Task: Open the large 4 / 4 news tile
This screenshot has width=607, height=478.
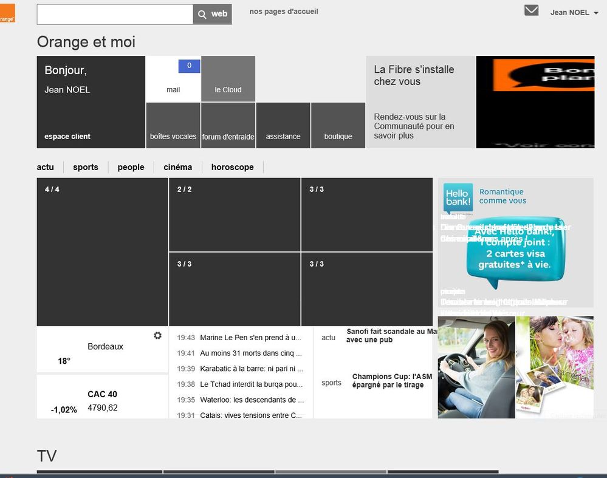Action: [102, 252]
